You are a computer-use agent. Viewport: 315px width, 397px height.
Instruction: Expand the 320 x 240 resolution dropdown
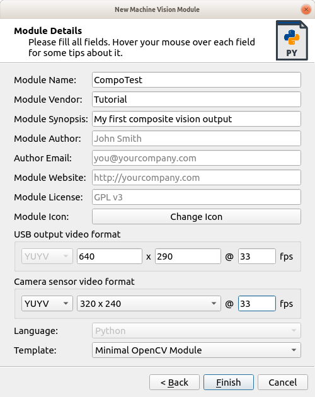[149, 303]
